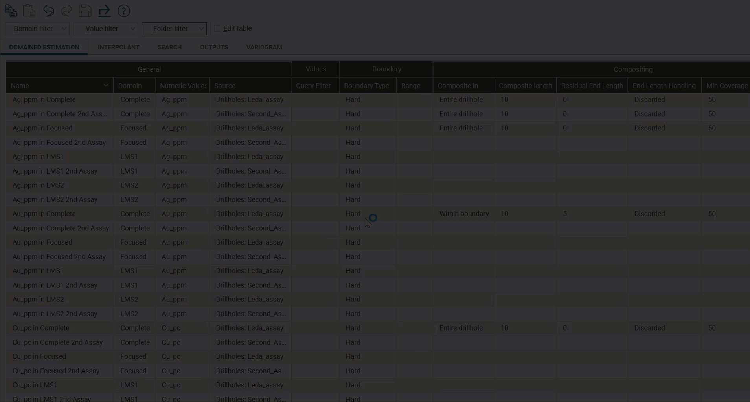The image size is (750, 402).
Task: Save using the floppy disk icon
Action: (85, 11)
